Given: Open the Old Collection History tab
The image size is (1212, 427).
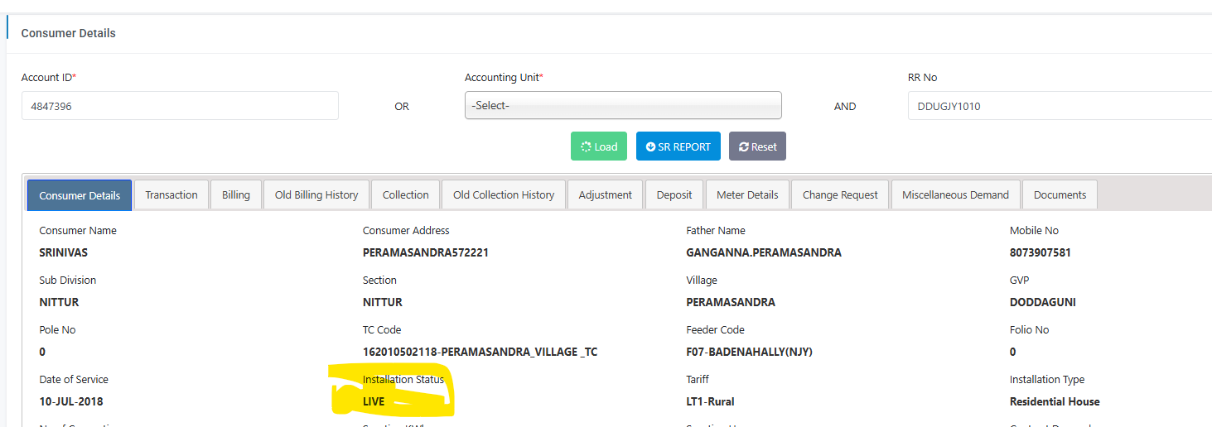Looking at the screenshot, I should point(504,195).
